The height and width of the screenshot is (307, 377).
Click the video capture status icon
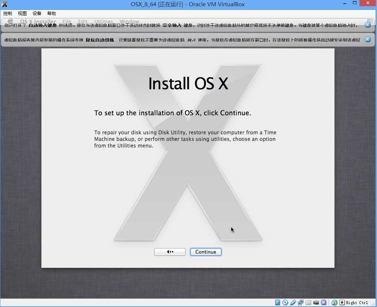(316, 303)
